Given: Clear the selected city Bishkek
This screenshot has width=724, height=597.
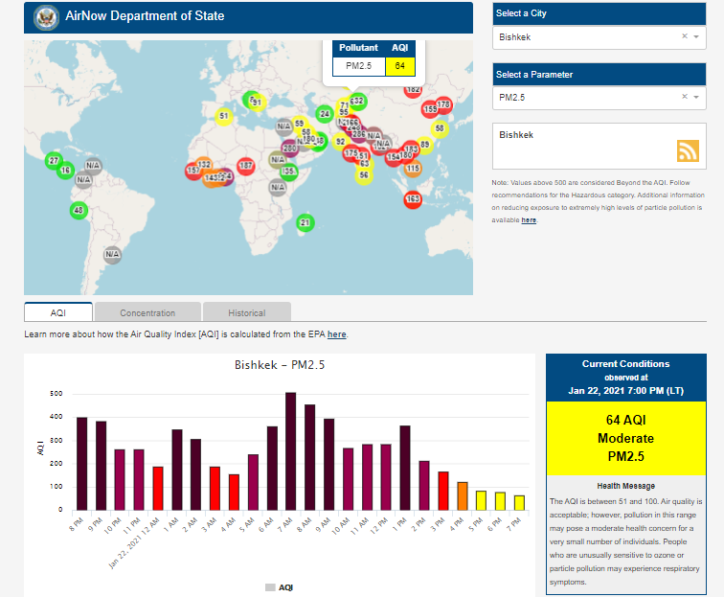Looking at the screenshot, I should point(685,37).
